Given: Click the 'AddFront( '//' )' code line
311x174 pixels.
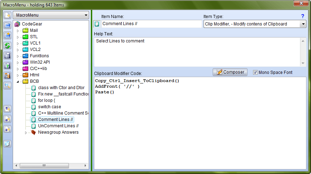Looking at the screenshot, I should [117, 87].
